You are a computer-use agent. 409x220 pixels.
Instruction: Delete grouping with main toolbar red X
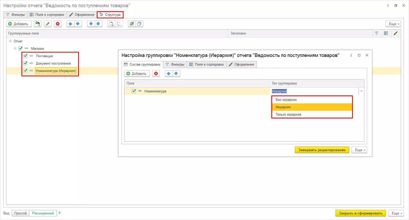pyautogui.click(x=58, y=24)
